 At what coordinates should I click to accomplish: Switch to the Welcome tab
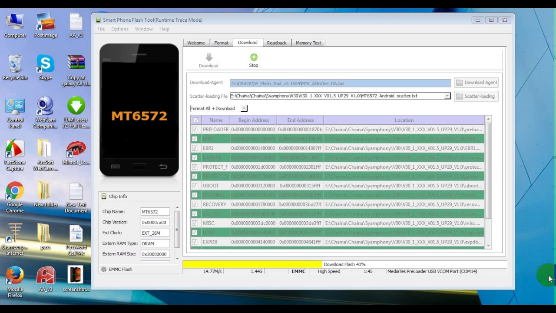196,43
